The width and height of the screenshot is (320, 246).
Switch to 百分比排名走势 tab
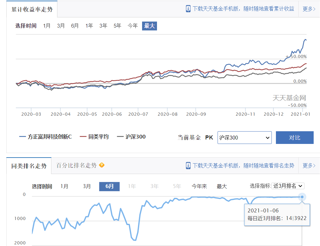pyautogui.click(x=76, y=165)
